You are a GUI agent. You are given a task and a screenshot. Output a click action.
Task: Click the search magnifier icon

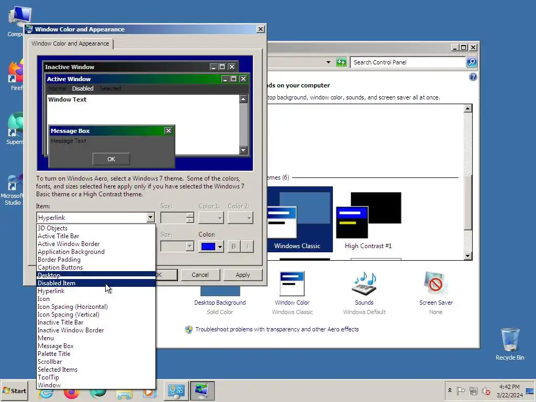pyautogui.click(x=472, y=62)
